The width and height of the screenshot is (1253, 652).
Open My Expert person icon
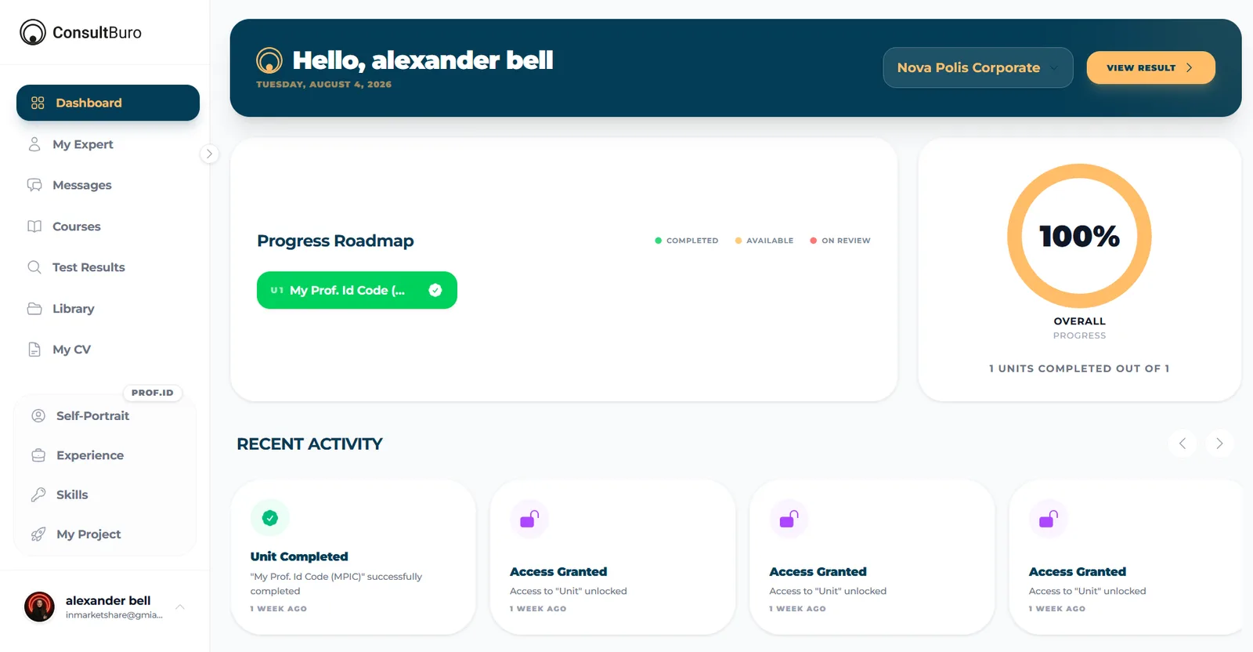34,144
